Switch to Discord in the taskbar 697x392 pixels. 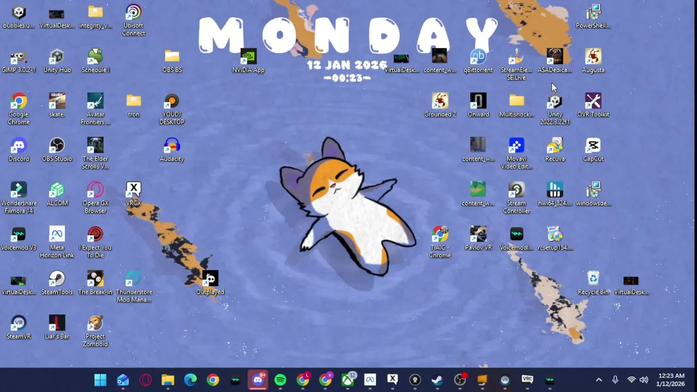coord(258,380)
